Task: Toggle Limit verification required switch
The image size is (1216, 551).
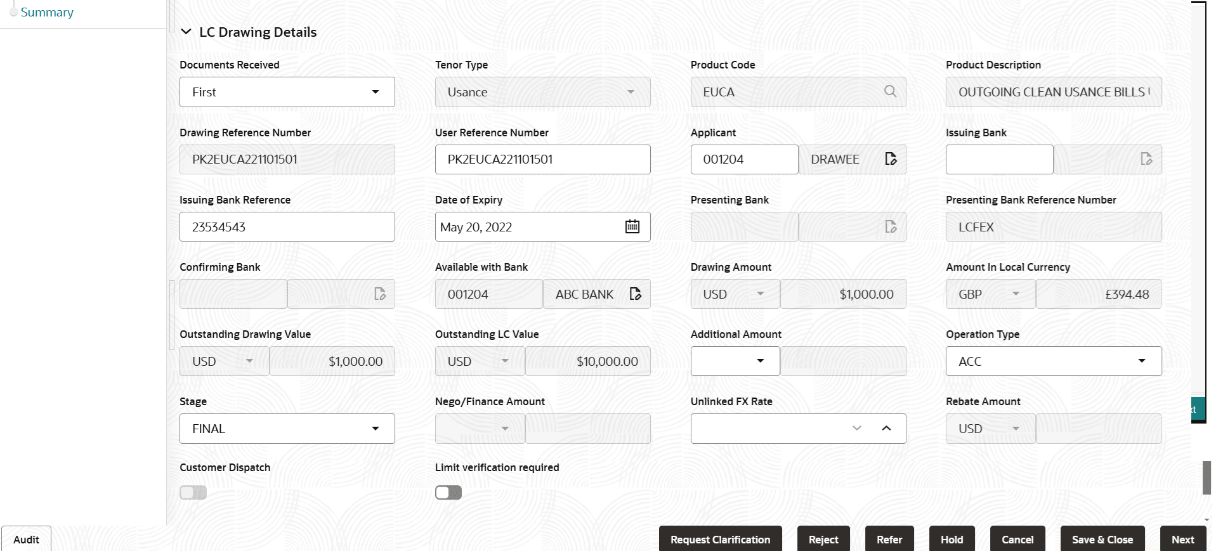Action: tap(448, 492)
